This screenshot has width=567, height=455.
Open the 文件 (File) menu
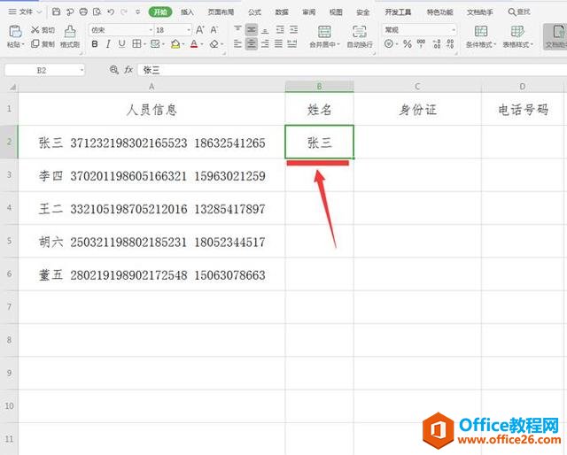click(x=25, y=12)
